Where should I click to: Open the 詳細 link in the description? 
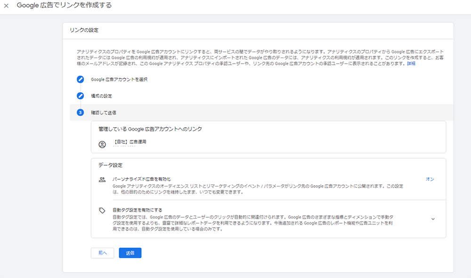411,64
